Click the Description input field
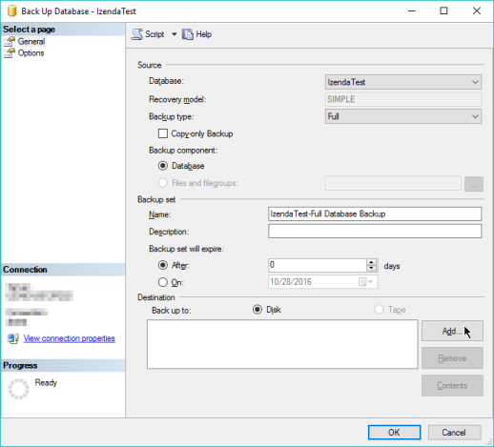494x447 pixels. coord(375,232)
